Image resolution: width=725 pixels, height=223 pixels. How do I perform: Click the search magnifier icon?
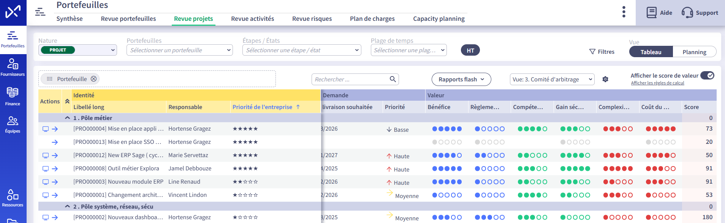tap(393, 79)
